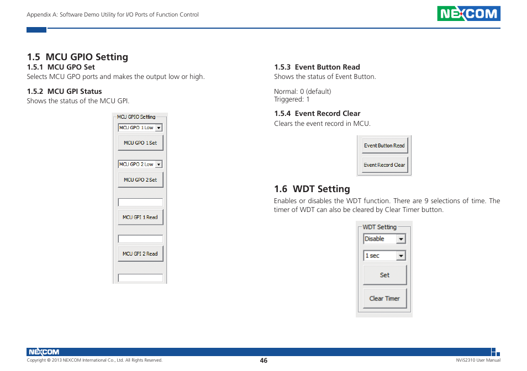Screen dimensions: 527x371
Task: Click the WDT Set button
Action: click(x=385, y=275)
